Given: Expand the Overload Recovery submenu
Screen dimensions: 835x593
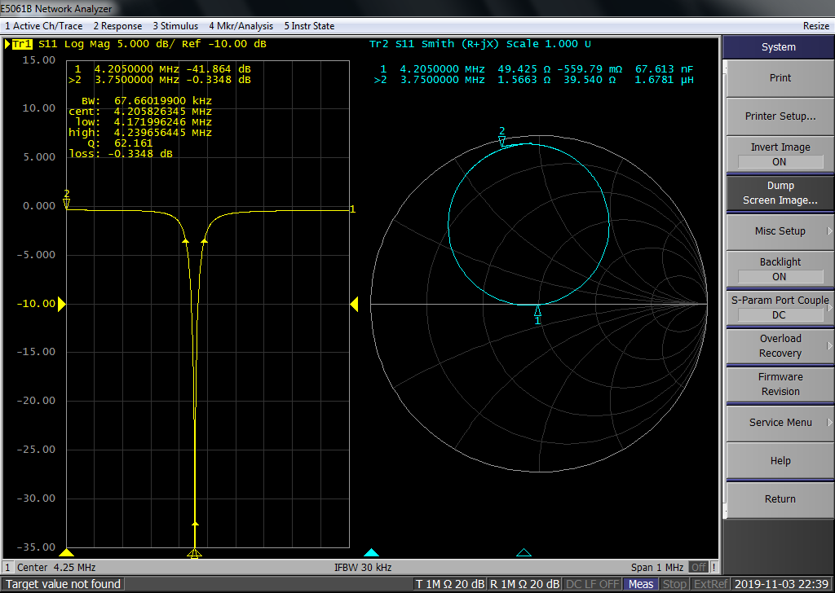Looking at the screenshot, I should pos(779,345).
